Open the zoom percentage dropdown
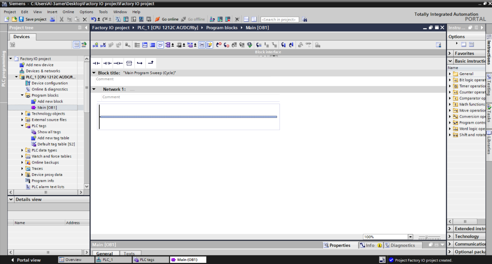Viewport: 492px width, 264px height. pyautogui.click(x=410, y=237)
